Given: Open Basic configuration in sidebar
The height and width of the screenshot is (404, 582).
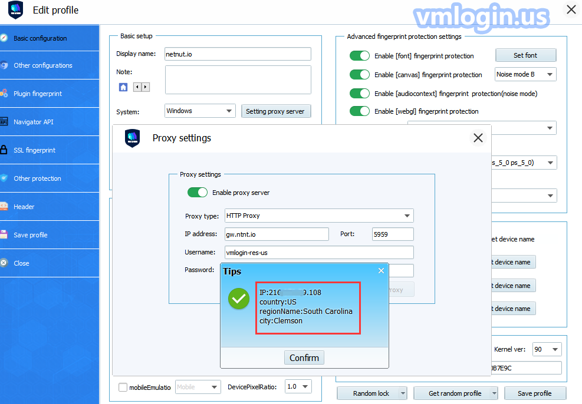Looking at the screenshot, I should point(40,38).
